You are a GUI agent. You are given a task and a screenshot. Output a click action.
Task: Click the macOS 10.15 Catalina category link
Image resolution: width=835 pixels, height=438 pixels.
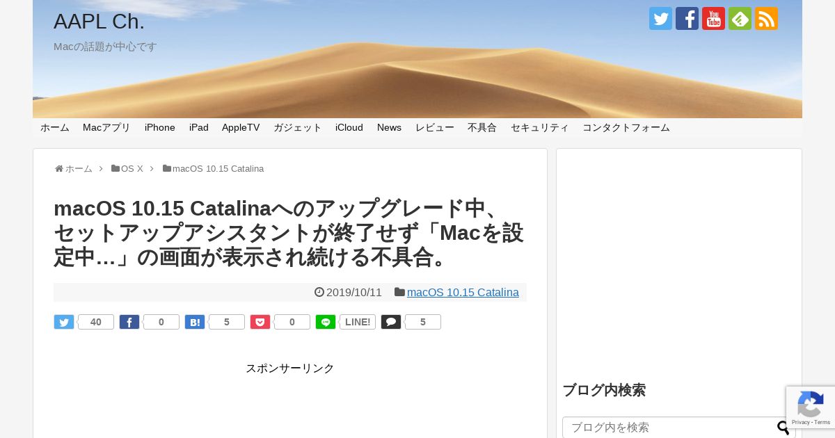pos(463,292)
